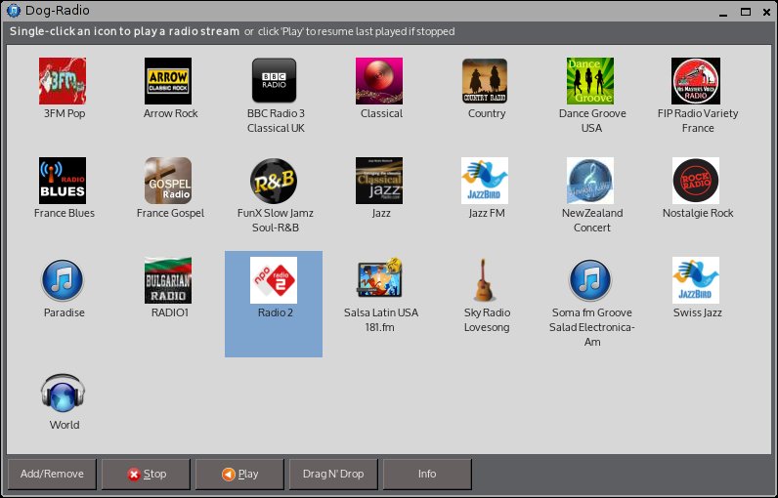The height and width of the screenshot is (498, 778).
Task: Open FIP Radio Variety France icon
Action: click(x=696, y=81)
